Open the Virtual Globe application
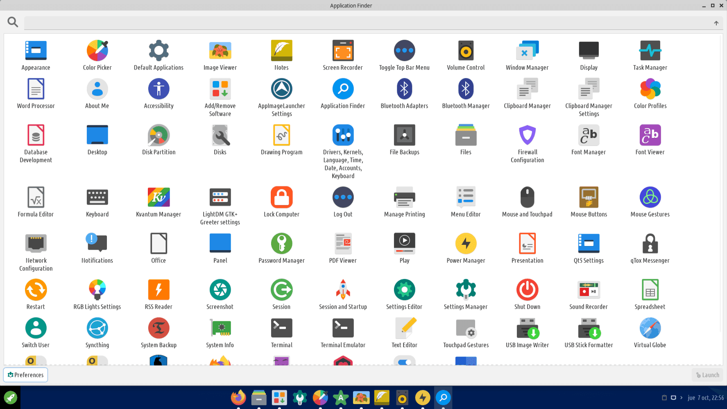727x409 pixels. pyautogui.click(x=650, y=328)
